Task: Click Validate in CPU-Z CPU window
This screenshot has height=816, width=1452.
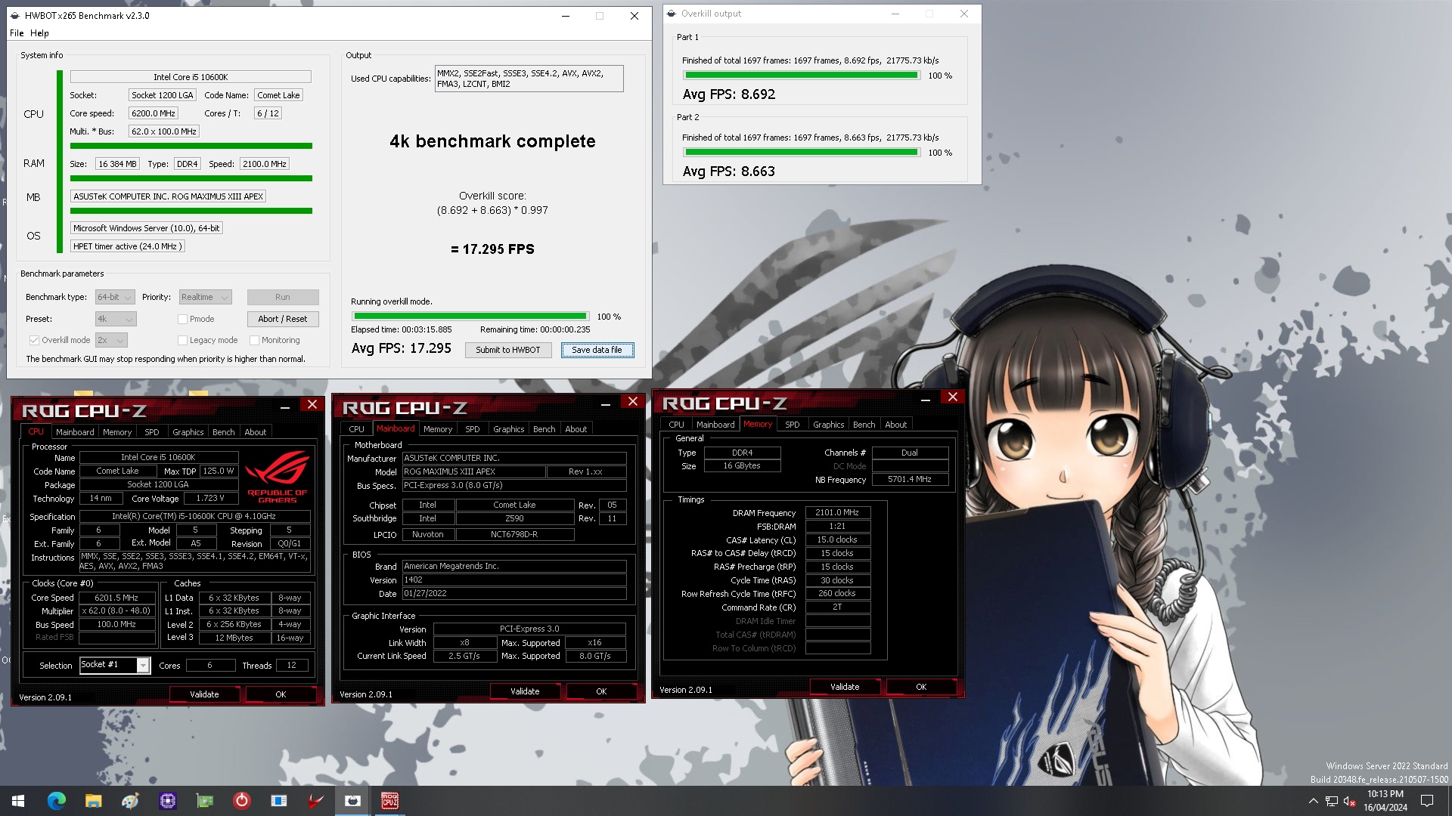Action: coord(204,694)
